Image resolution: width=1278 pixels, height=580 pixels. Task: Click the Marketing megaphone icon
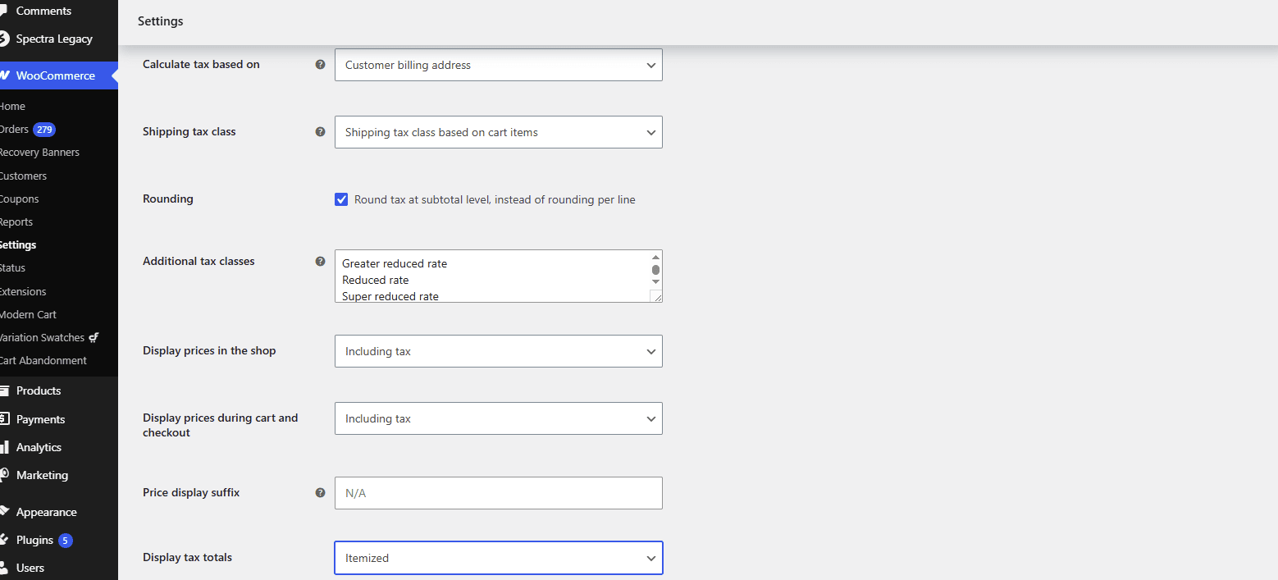[4, 475]
